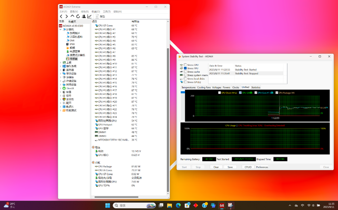
Task: Open the 工具(T) menu
Action: [107, 12]
